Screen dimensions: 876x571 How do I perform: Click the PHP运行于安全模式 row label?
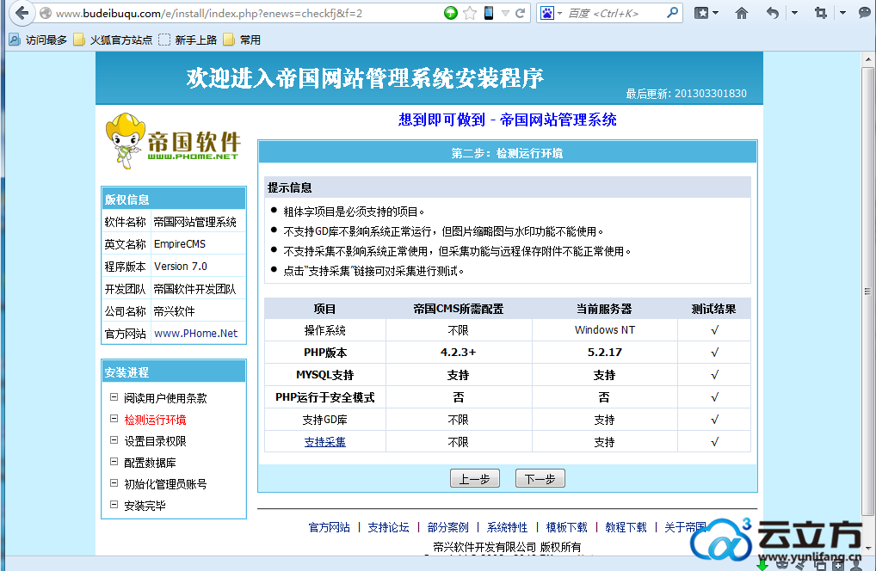[325, 397]
